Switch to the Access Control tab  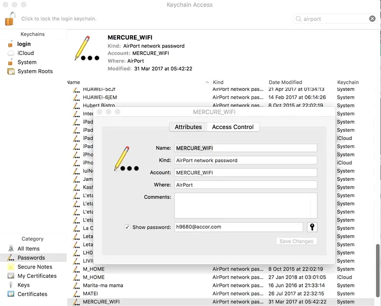(232, 127)
